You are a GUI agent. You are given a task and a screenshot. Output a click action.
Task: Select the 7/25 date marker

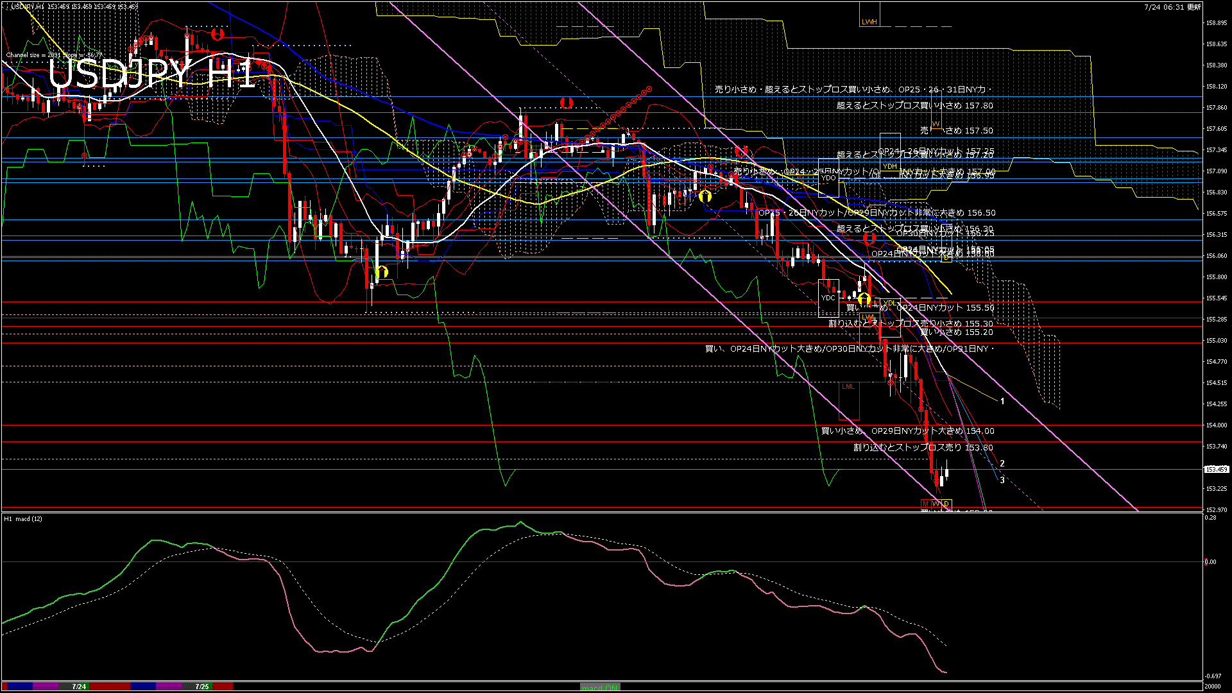tap(202, 687)
